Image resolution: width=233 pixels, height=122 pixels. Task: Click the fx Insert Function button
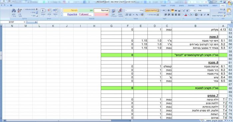click(x=36, y=22)
